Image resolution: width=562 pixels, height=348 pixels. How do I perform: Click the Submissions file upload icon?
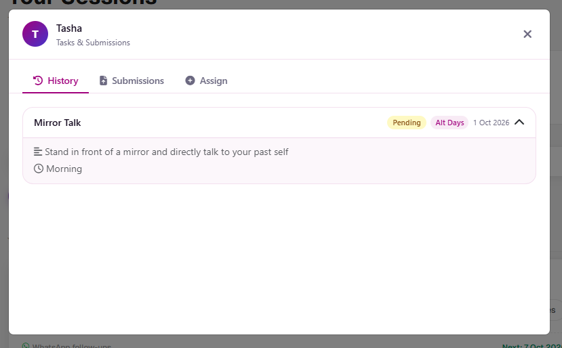(103, 81)
